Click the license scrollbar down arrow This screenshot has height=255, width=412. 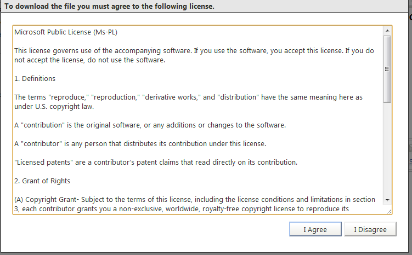coord(387,200)
